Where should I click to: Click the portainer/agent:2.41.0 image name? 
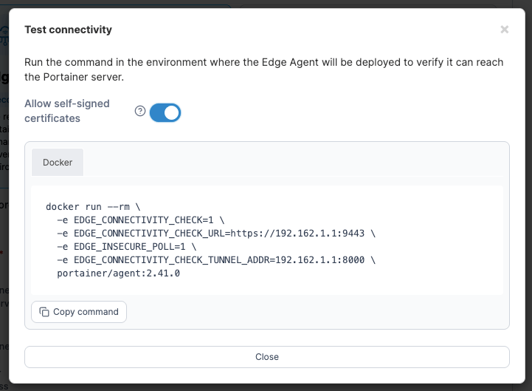click(118, 273)
